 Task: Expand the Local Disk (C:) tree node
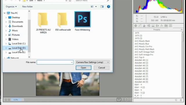[x=6, y=43]
